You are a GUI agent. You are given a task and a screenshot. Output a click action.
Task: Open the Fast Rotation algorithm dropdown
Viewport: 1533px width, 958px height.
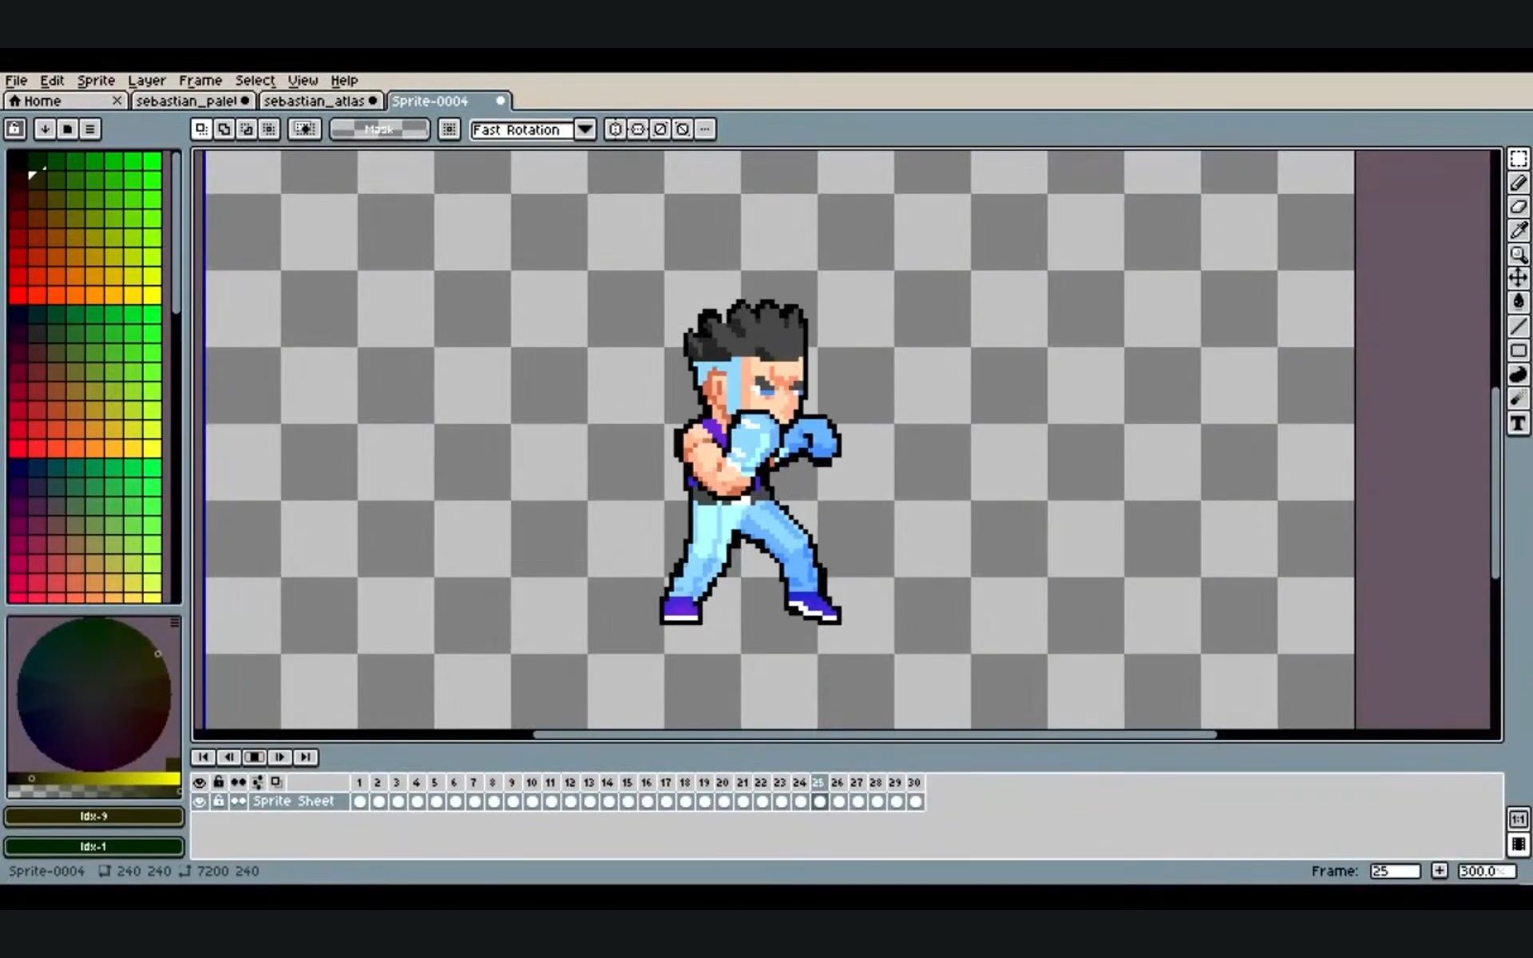[585, 129]
